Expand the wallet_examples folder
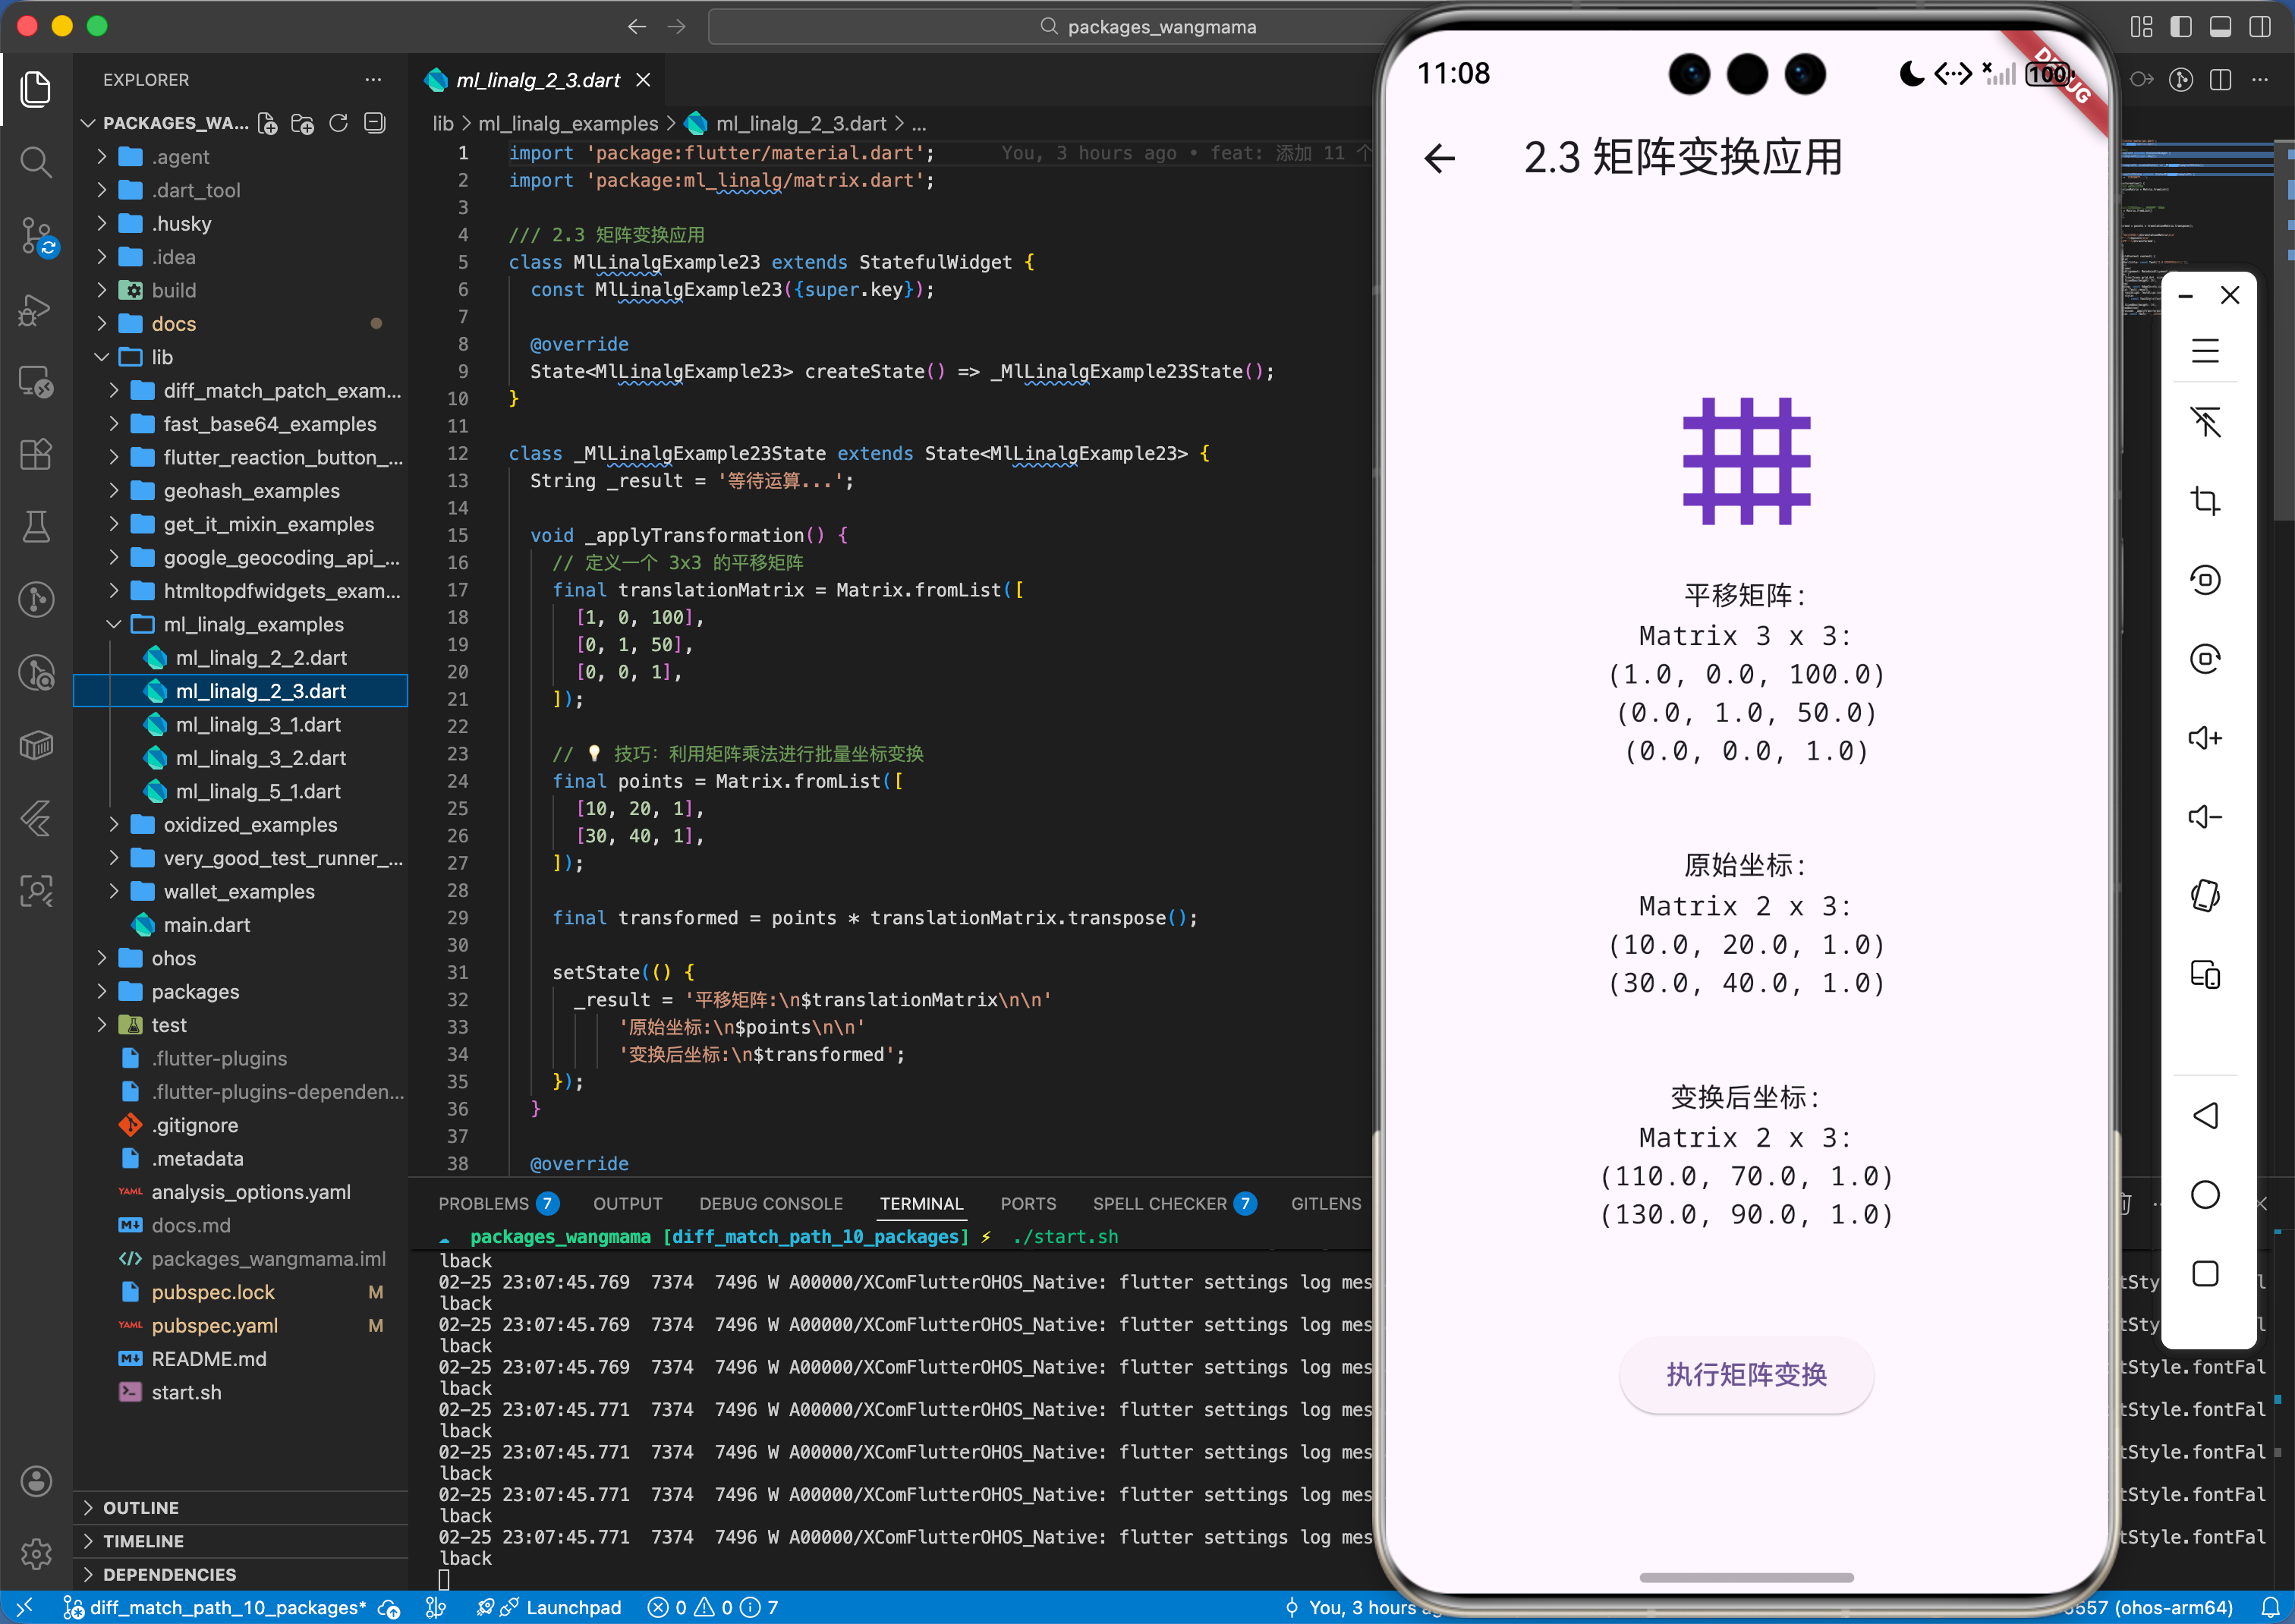 (x=240, y=891)
